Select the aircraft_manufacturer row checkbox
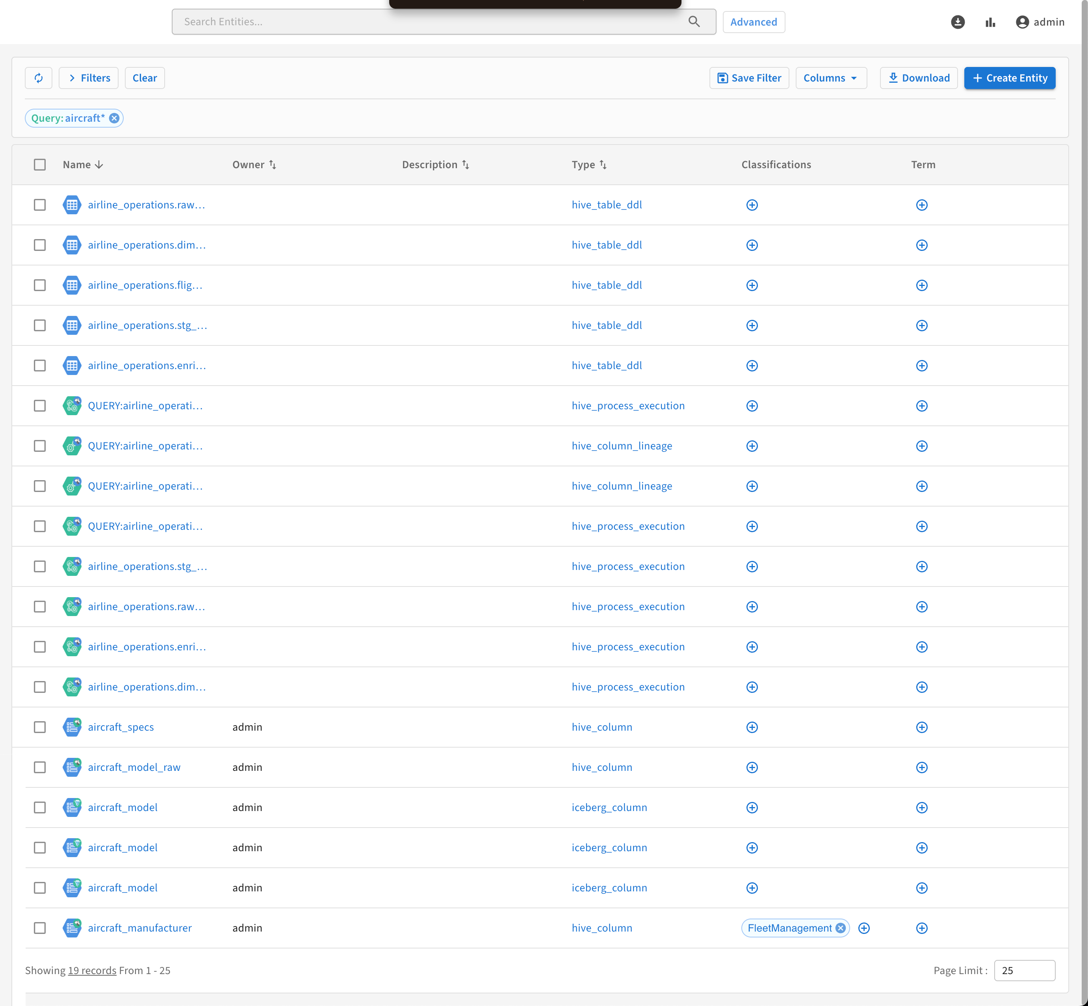Viewport: 1088px width, 1006px height. 40,928
